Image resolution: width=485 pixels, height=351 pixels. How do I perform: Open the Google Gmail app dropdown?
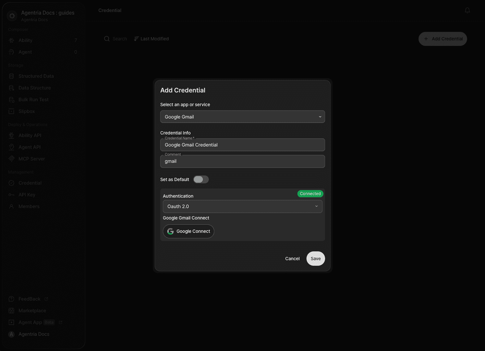(x=242, y=117)
